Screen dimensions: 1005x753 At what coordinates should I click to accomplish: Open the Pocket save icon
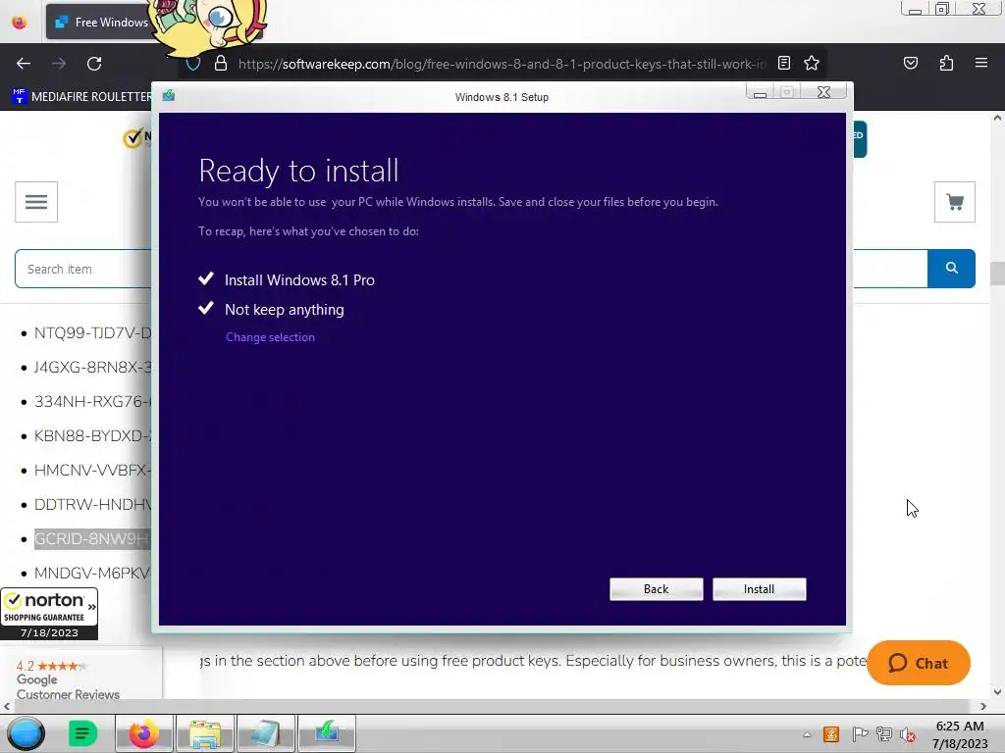(910, 63)
